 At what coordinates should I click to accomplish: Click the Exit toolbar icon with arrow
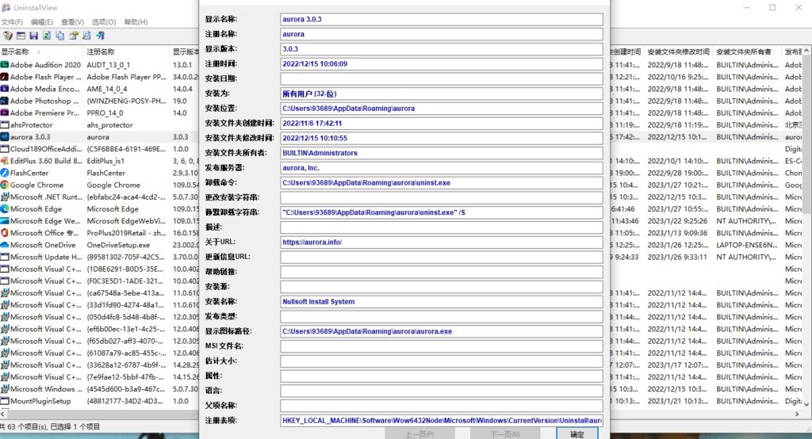point(100,35)
